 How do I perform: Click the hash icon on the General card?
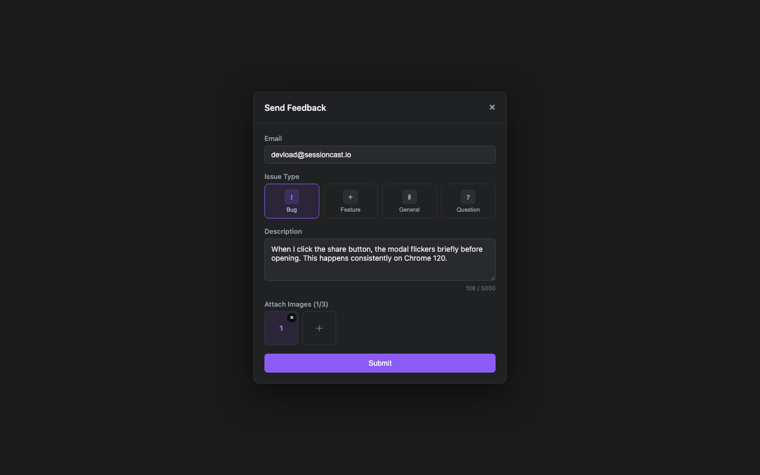[409, 196]
